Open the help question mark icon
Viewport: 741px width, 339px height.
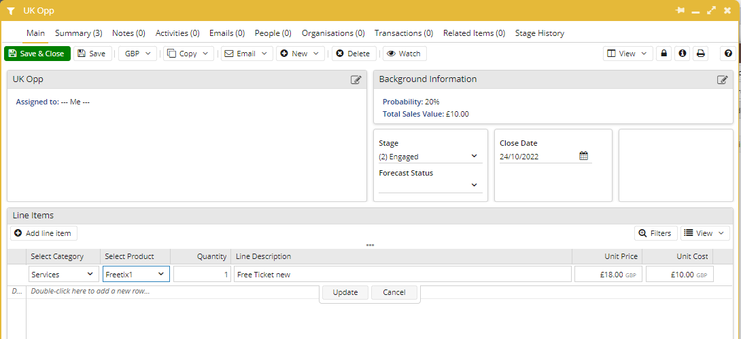[x=728, y=54]
